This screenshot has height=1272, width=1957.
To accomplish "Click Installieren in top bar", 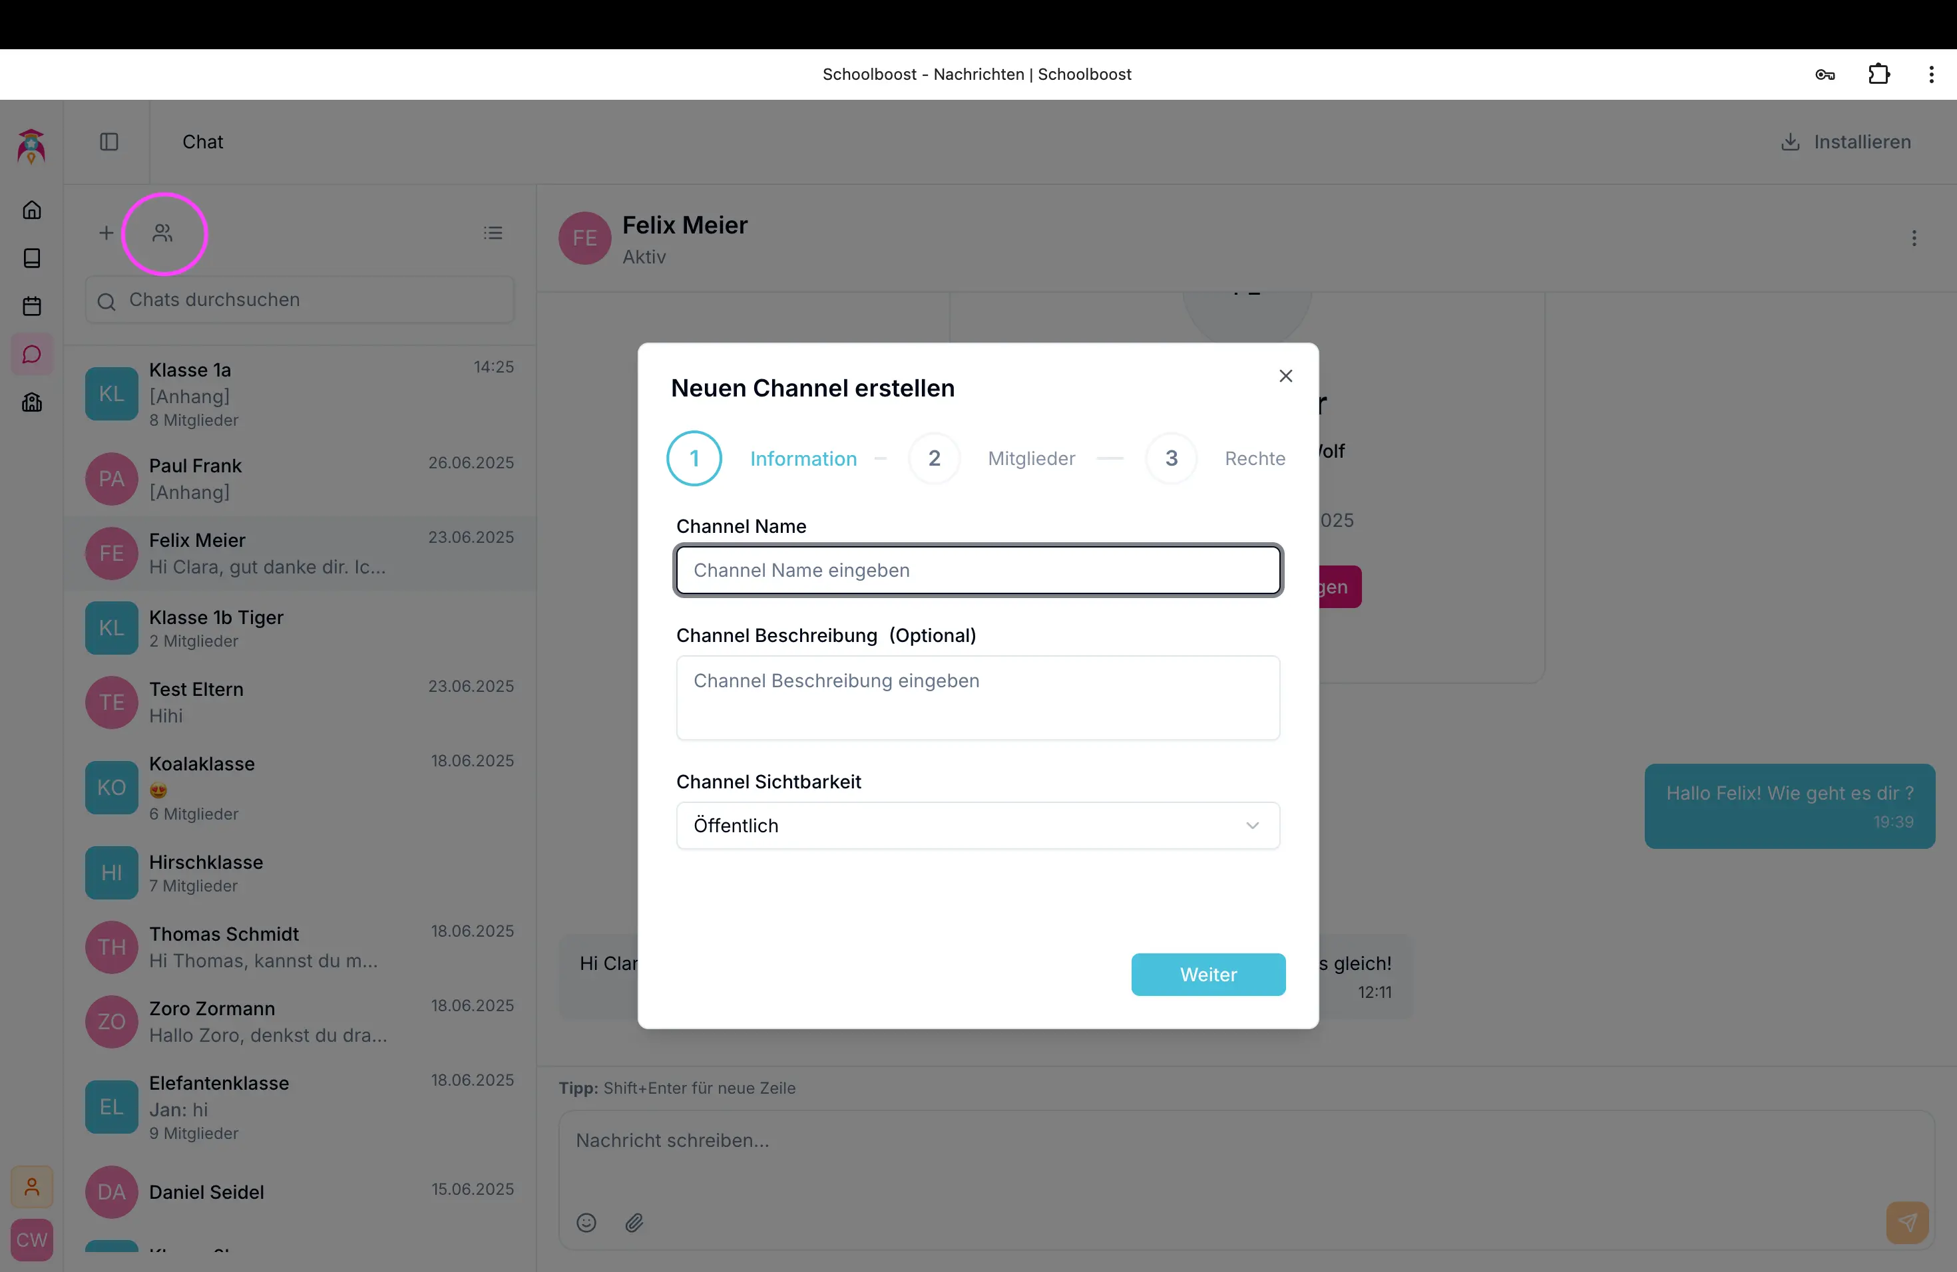I will coord(1846,142).
